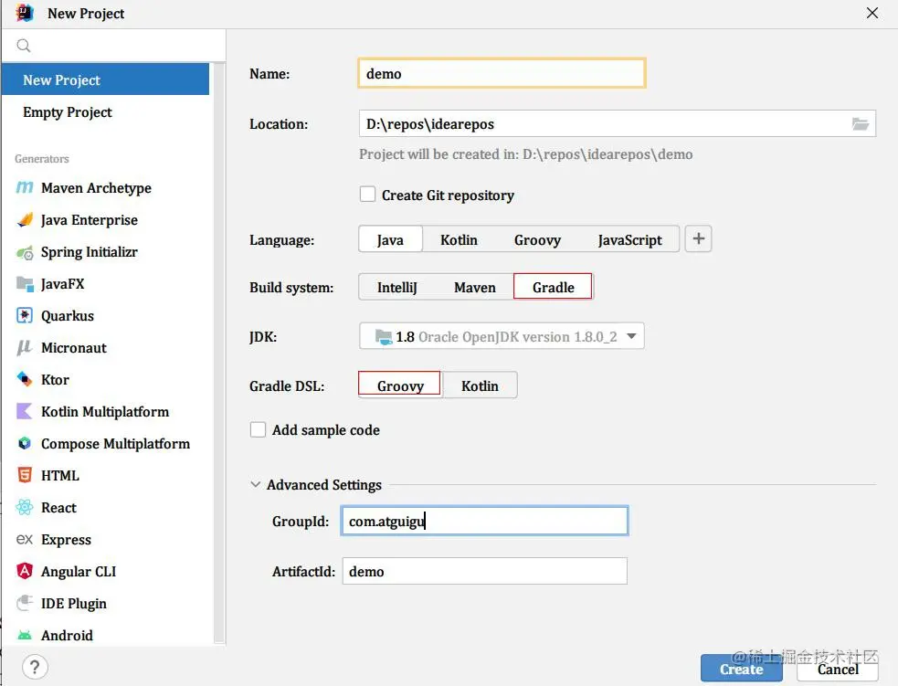The height and width of the screenshot is (686, 898).
Task: Select the JavaFX generator
Action: [x=63, y=284]
